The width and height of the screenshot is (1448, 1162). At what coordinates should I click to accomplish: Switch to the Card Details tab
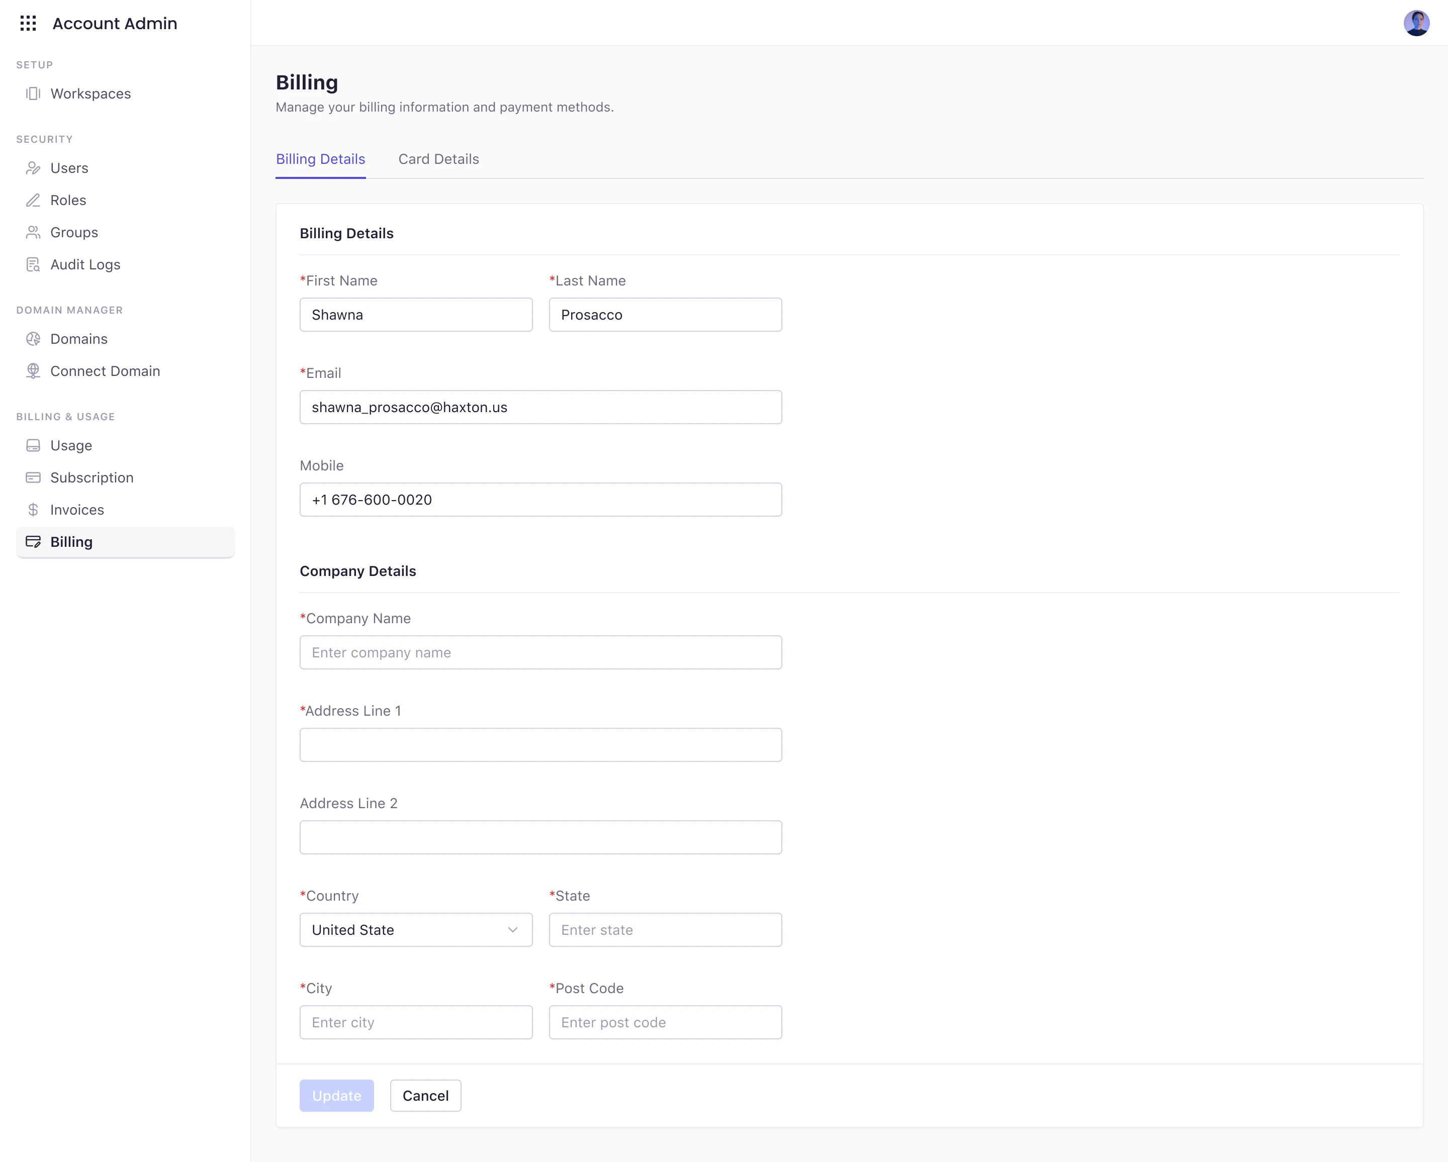pos(438,159)
